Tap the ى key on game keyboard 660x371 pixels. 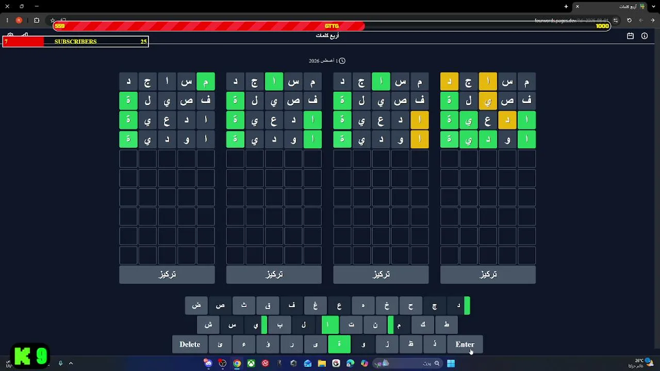316,345
